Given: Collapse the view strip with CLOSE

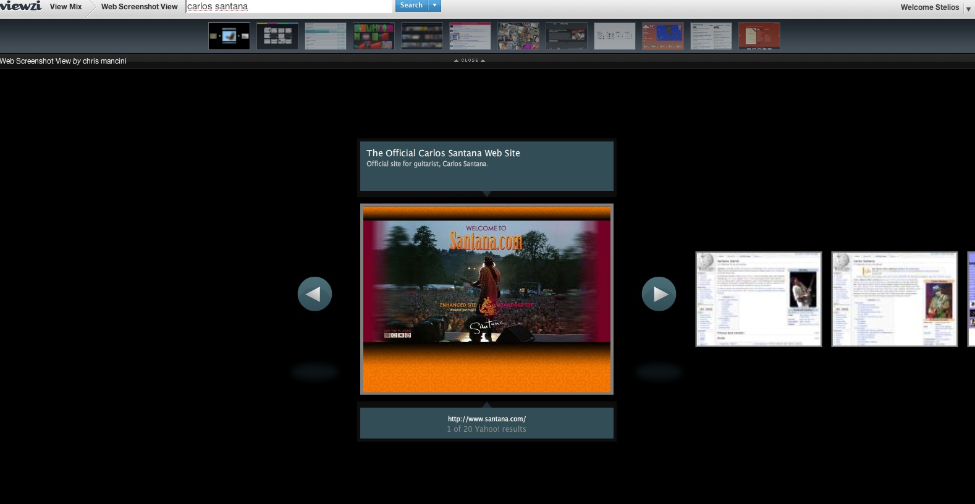Looking at the screenshot, I should [x=470, y=61].
